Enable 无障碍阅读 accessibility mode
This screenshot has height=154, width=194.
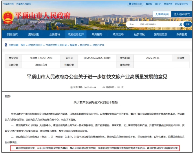point(162,14)
